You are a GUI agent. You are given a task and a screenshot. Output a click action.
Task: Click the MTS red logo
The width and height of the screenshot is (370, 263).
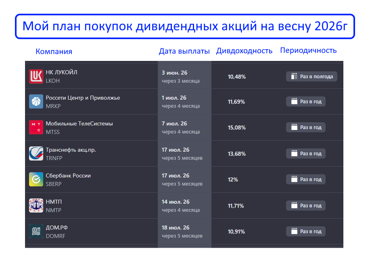(x=36, y=127)
